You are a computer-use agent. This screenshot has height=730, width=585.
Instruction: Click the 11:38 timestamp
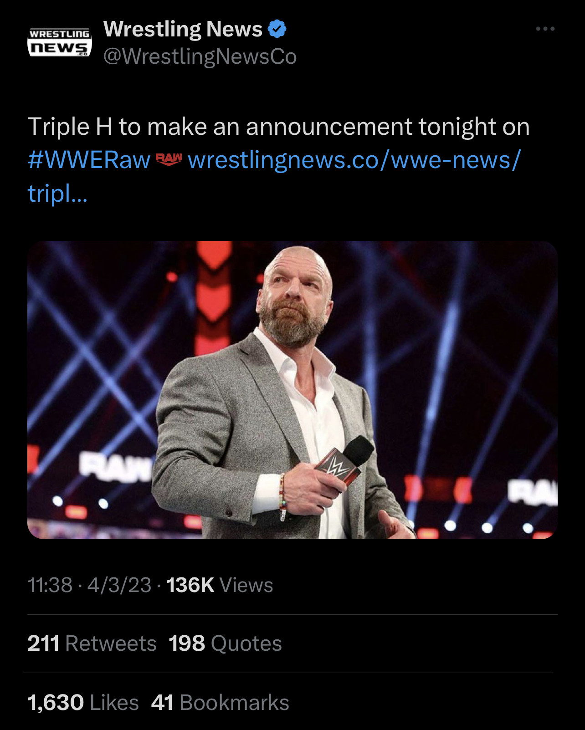50,585
